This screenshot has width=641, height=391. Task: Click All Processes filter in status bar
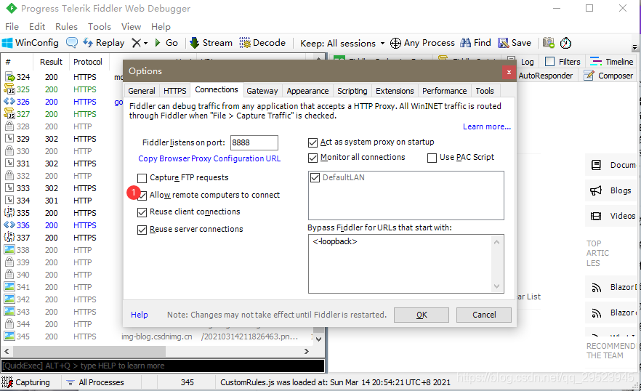(95, 382)
